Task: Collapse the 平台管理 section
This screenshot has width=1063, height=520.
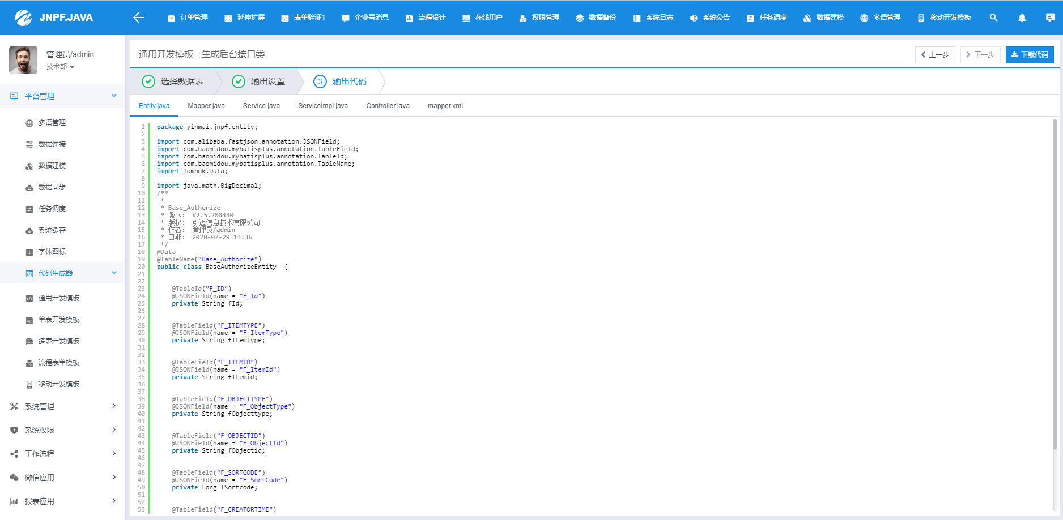Action: (x=62, y=96)
